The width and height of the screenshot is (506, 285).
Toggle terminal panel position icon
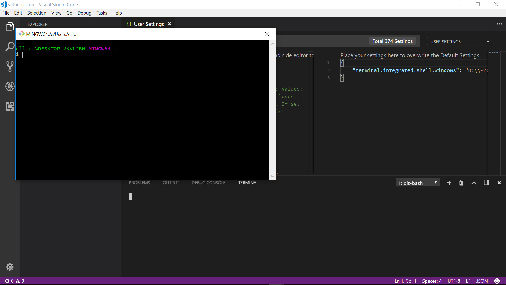pos(486,183)
